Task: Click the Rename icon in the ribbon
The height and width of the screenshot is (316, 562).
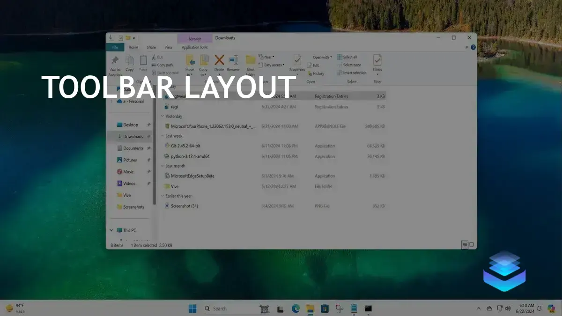Action: click(233, 60)
